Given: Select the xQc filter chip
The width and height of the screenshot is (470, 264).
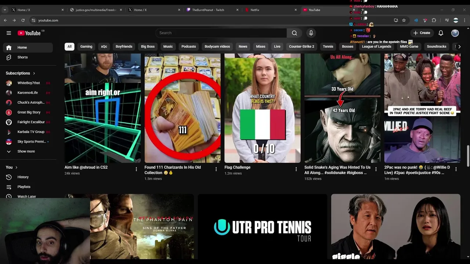Looking at the screenshot, I should [104, 47].
